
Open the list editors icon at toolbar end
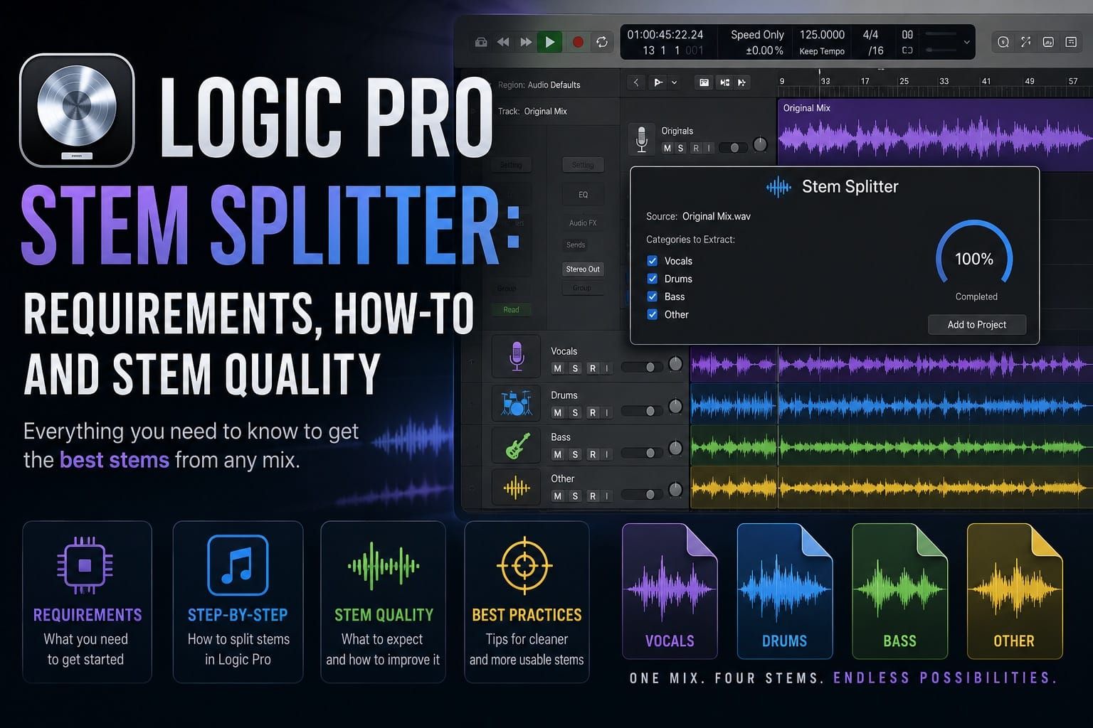[1071, 42]
